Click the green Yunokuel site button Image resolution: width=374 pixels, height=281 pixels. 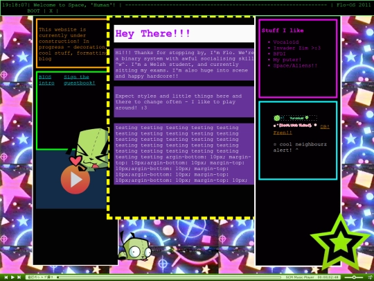coord(295,118)
